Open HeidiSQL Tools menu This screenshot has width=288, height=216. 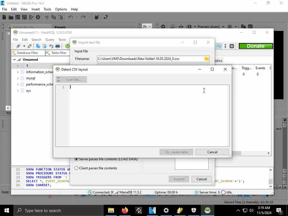62,39
